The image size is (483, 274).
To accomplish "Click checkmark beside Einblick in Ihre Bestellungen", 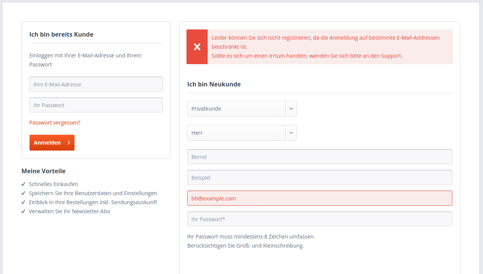I will (x=23, y=202).
